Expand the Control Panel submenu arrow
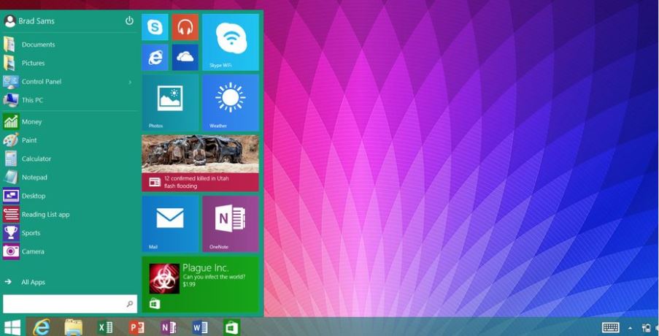 pyautogui.click(x=130, y=82)
